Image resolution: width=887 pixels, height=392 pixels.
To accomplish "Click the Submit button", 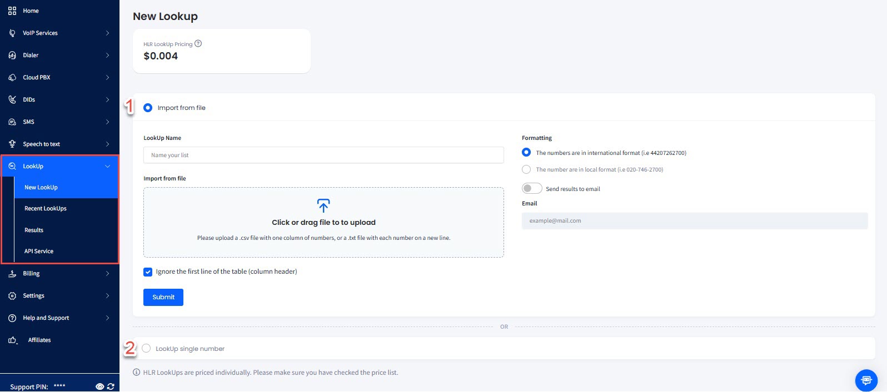I will (163, 297).
